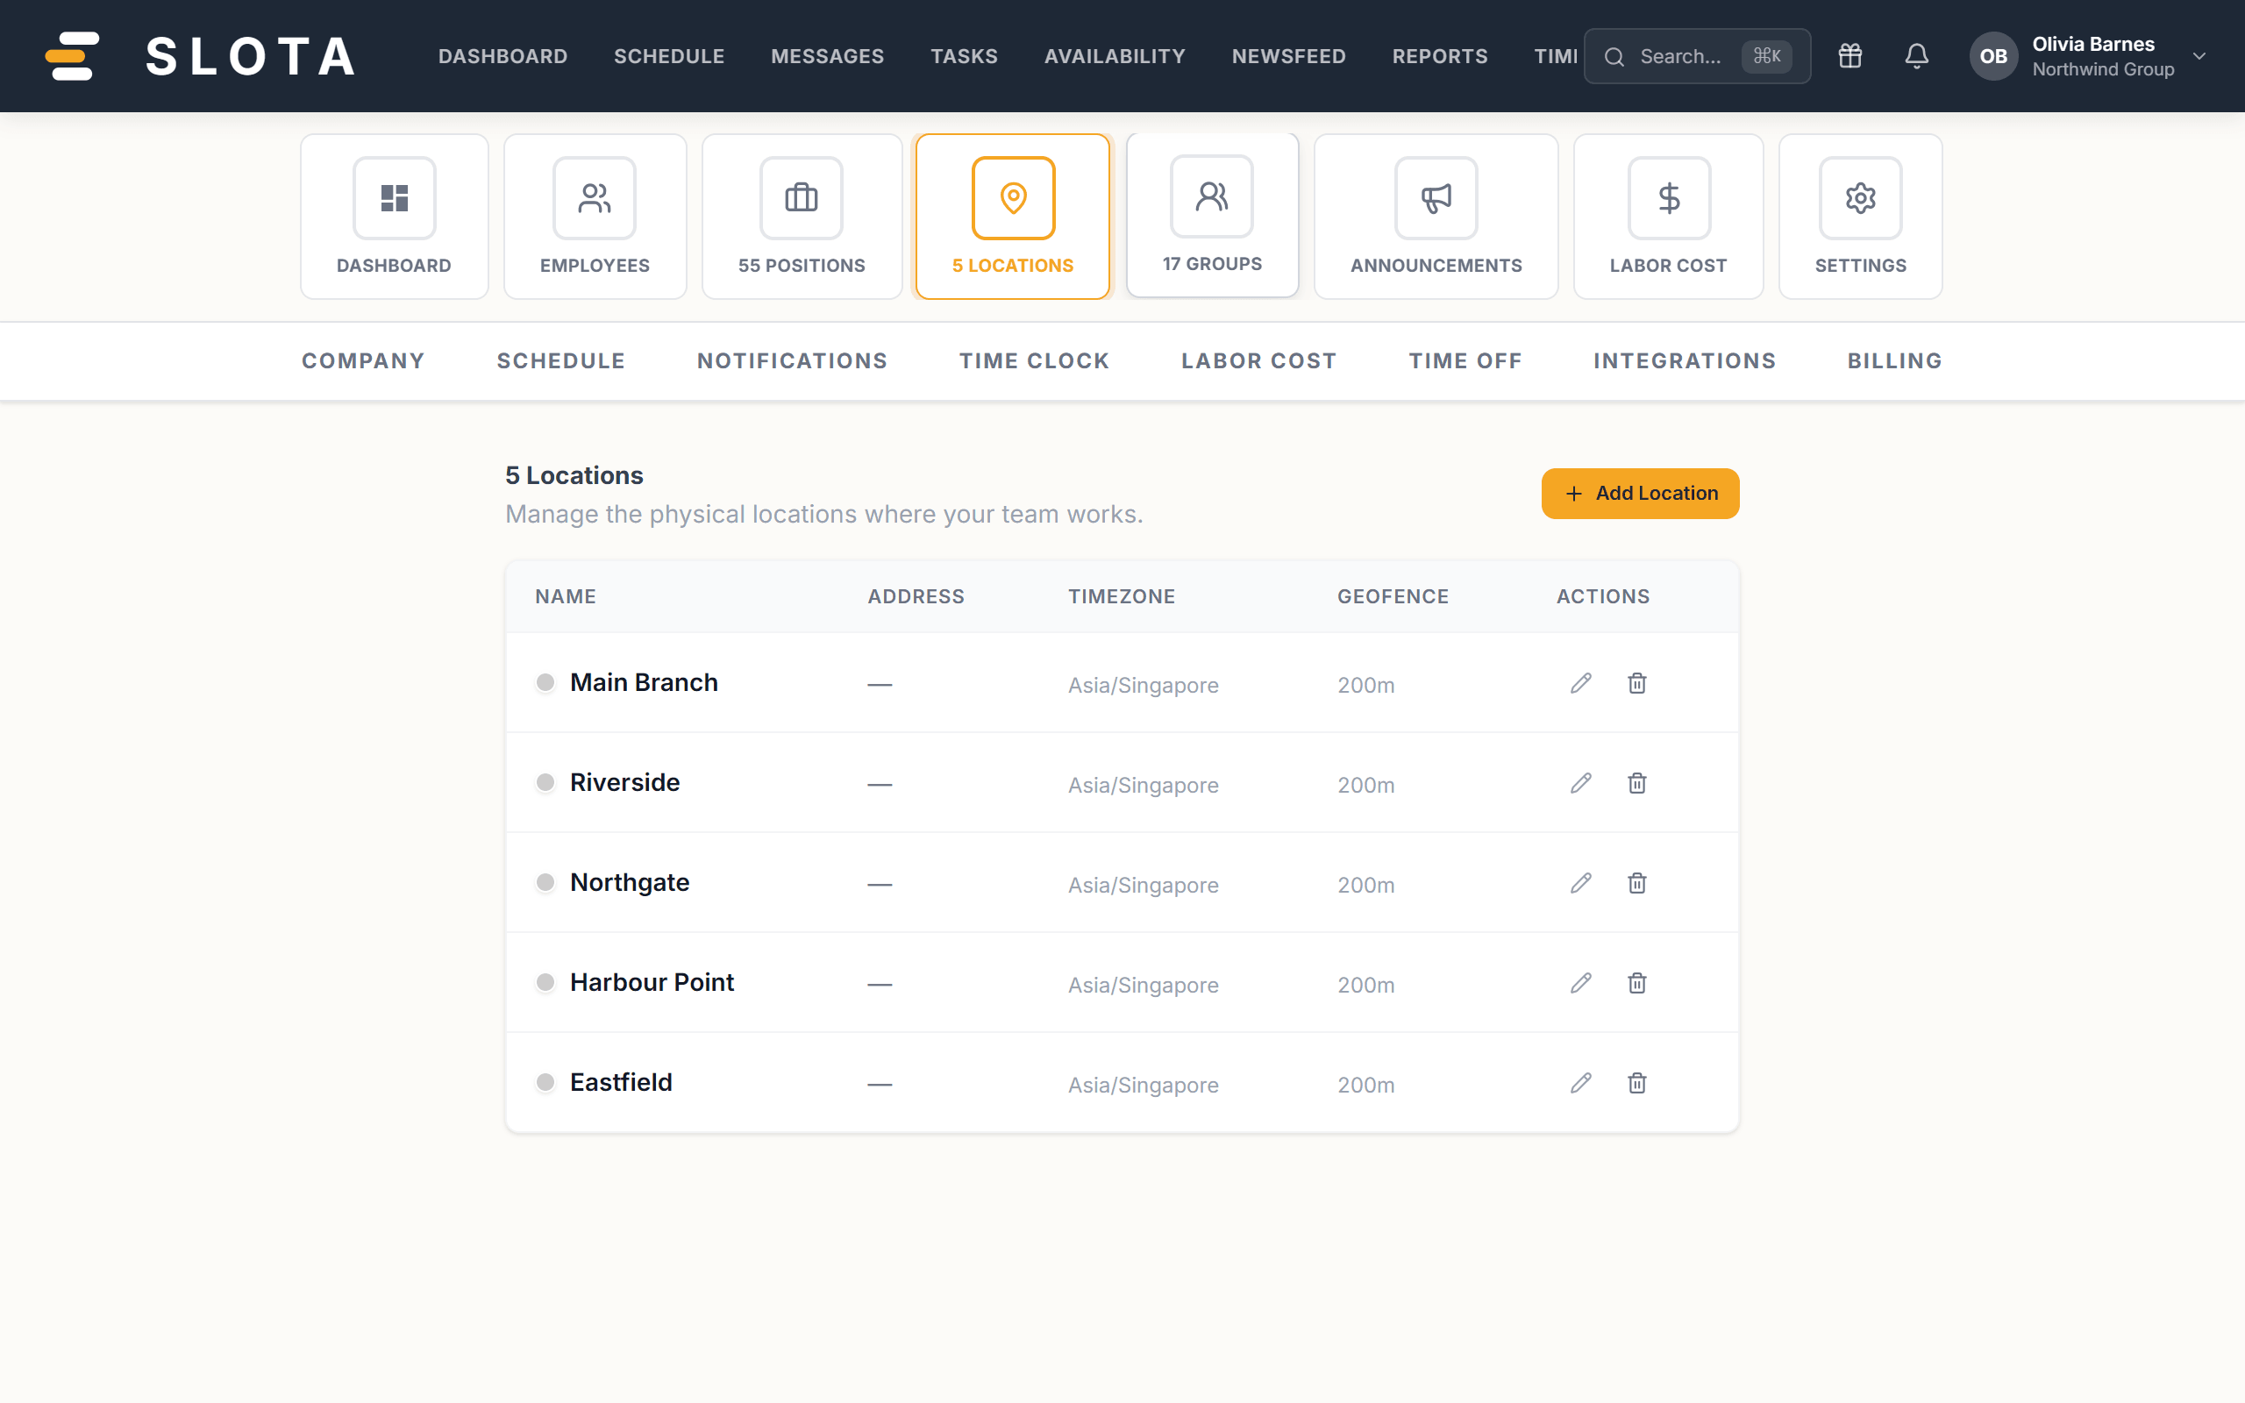
Task: Delete the Eastfield location
Action: pyautogui.click(x=1636, y=1083)
